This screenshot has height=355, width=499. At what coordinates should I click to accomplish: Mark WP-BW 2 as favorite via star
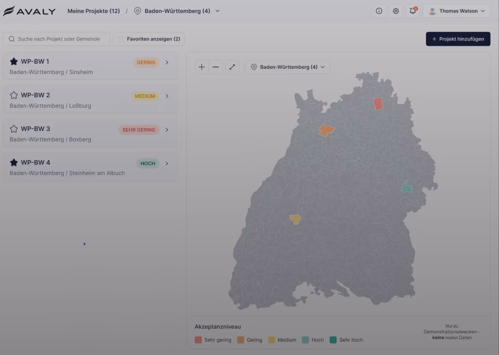14,95
